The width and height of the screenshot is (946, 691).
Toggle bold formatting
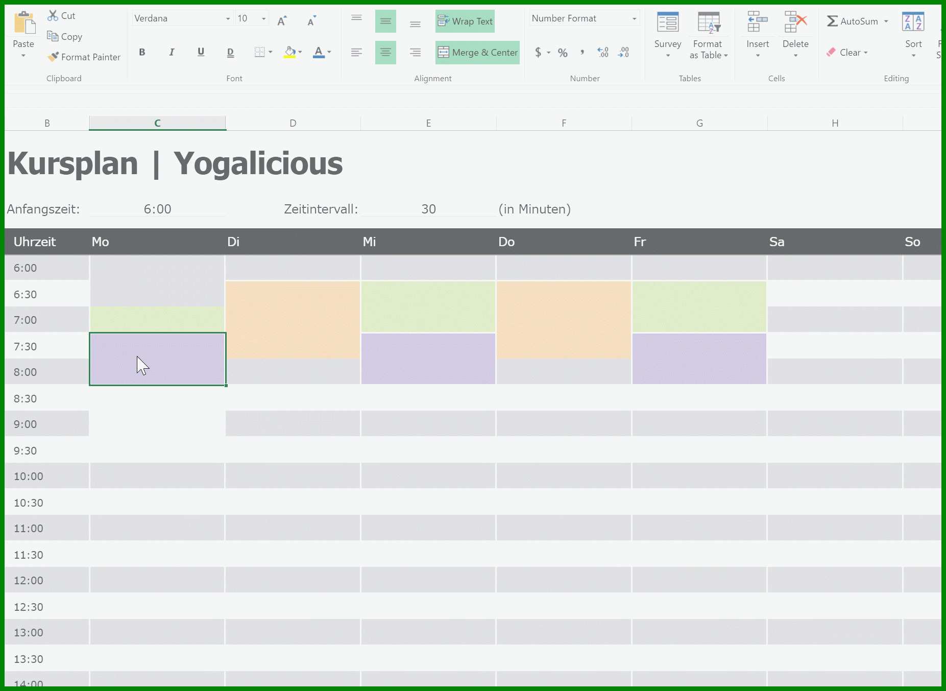point(142,52)
